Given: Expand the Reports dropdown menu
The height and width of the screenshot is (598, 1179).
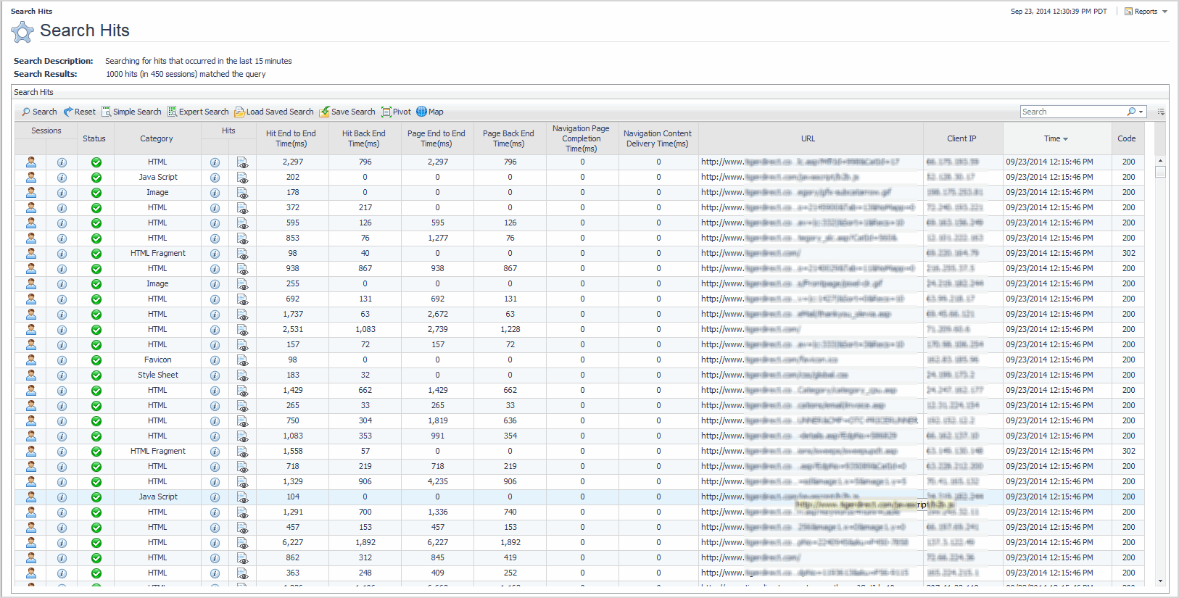Looking at the screenshot, I should (x=1146, y=12).
